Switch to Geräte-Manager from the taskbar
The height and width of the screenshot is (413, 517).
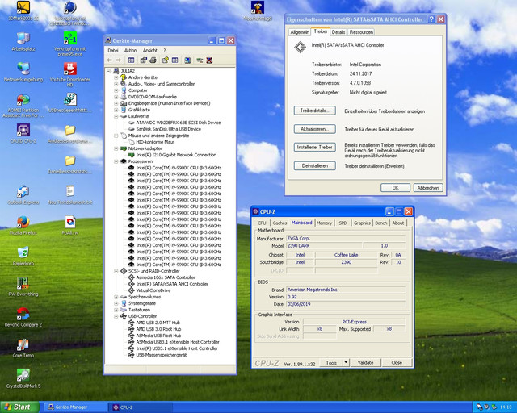(75, 407)
